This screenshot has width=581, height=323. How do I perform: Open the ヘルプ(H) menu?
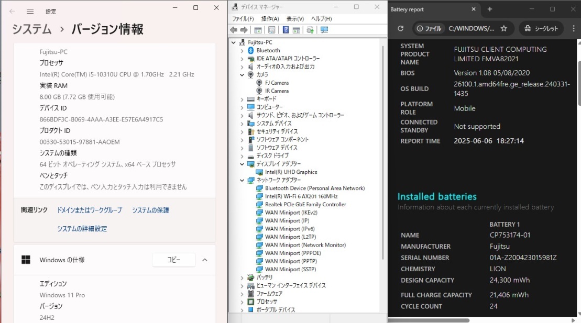321,18
